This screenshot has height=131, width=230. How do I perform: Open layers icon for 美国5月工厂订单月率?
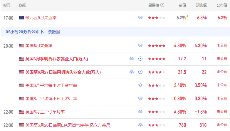click(140, 112)
